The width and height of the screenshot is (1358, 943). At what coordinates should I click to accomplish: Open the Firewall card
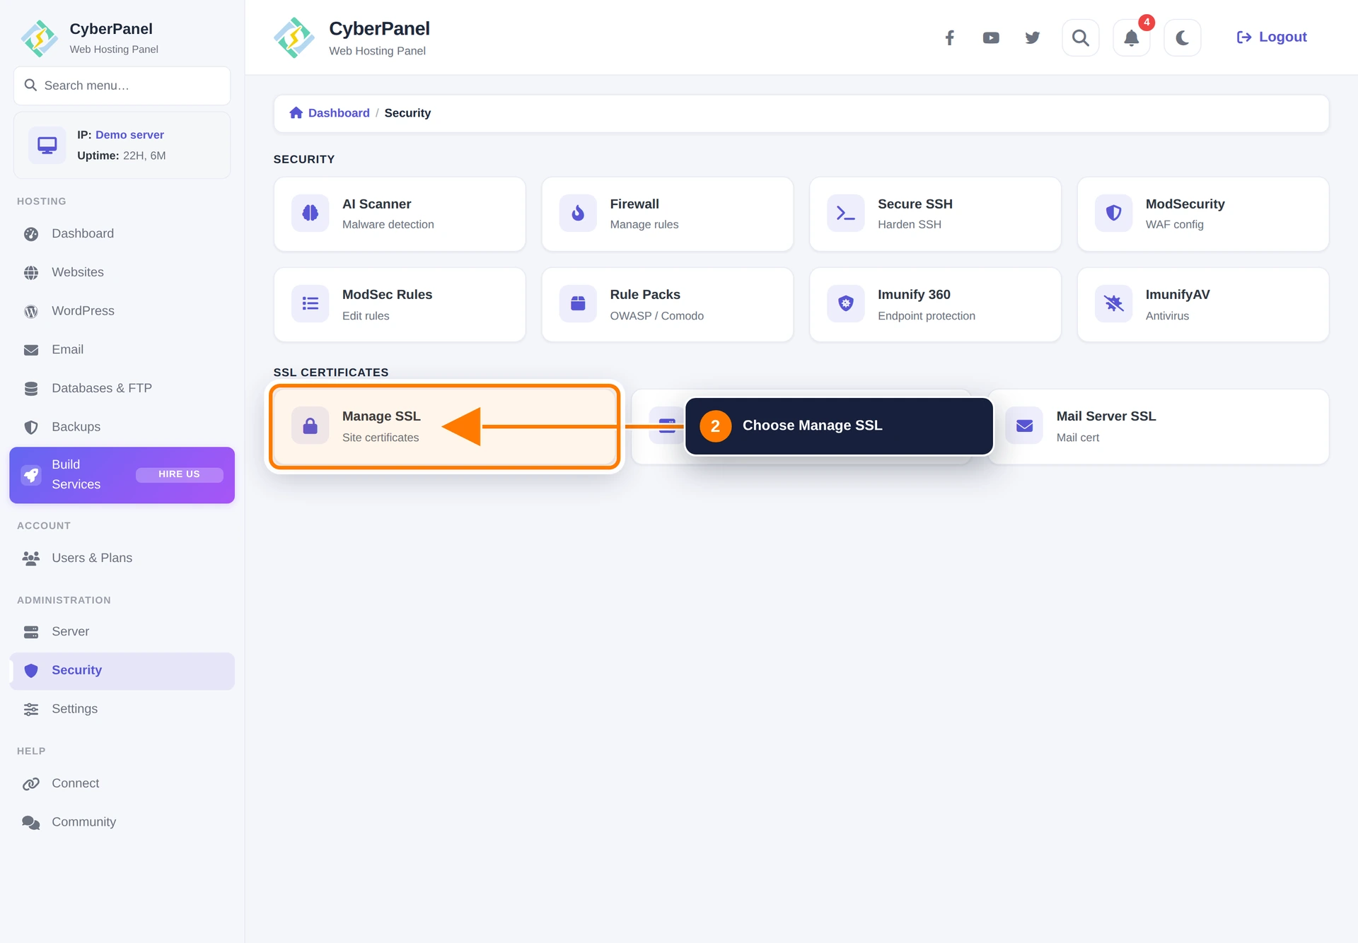point(668,214)
